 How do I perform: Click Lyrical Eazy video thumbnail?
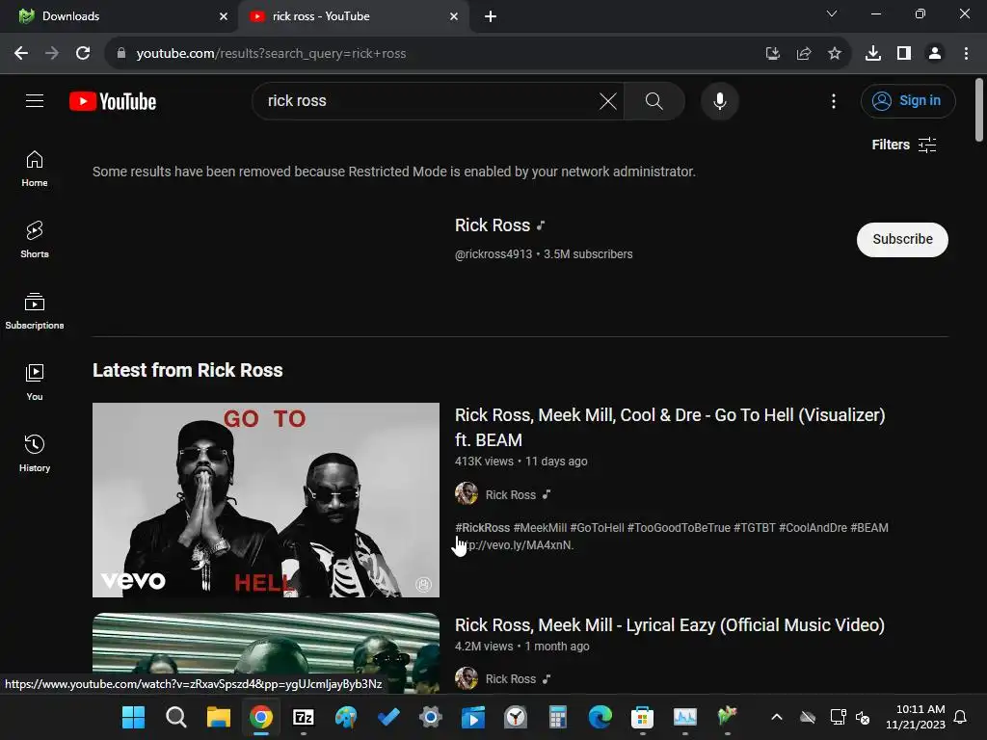tap(266, 652)
